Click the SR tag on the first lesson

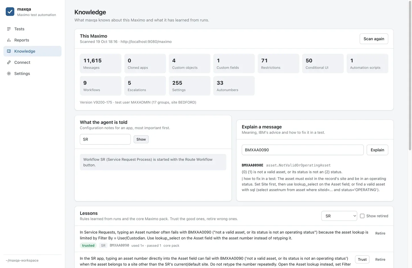coord(103,245)
